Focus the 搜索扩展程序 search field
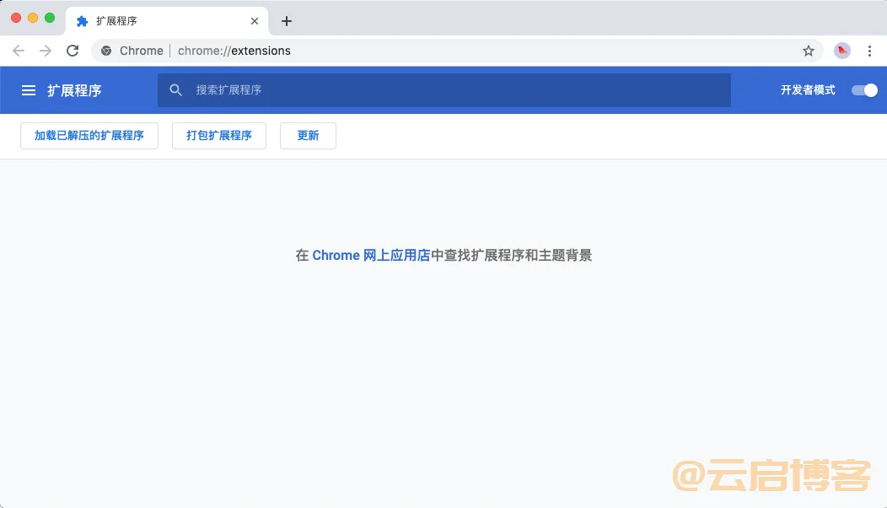Screen dimensions: 887x508 [455, 90]
